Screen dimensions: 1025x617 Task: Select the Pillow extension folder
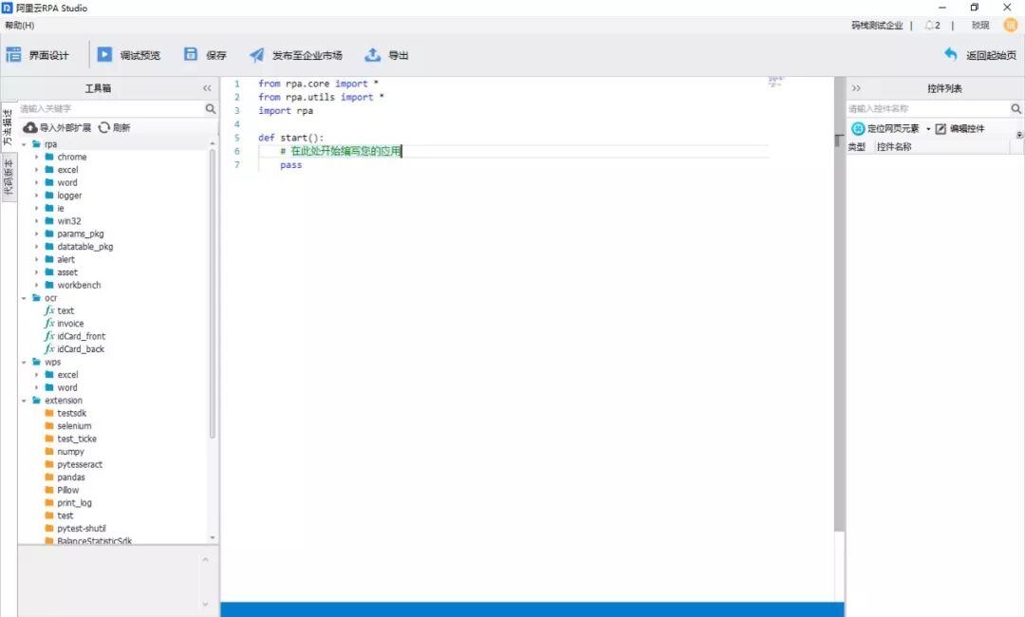[62, 490]
